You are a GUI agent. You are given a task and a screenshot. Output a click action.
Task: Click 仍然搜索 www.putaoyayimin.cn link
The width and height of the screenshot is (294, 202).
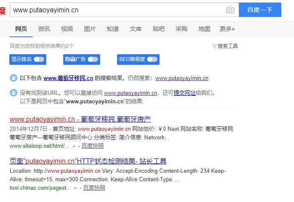coord(182,78)
